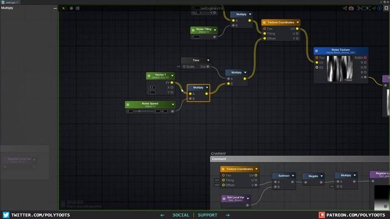Screen dimensions: 390x219
Task: Click the upper Texture Coordinates node menu icon
Action: click(x=264, y=23)
